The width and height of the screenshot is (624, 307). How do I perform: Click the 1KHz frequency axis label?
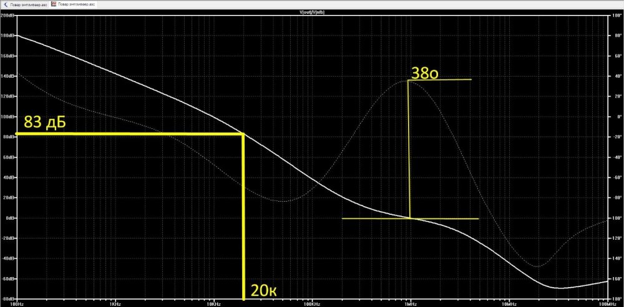tap(115, 304)
